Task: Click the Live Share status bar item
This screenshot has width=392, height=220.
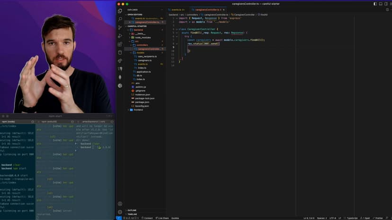Action: [163, 218]
